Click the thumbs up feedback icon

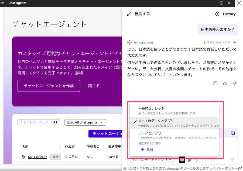coord(225,83)
